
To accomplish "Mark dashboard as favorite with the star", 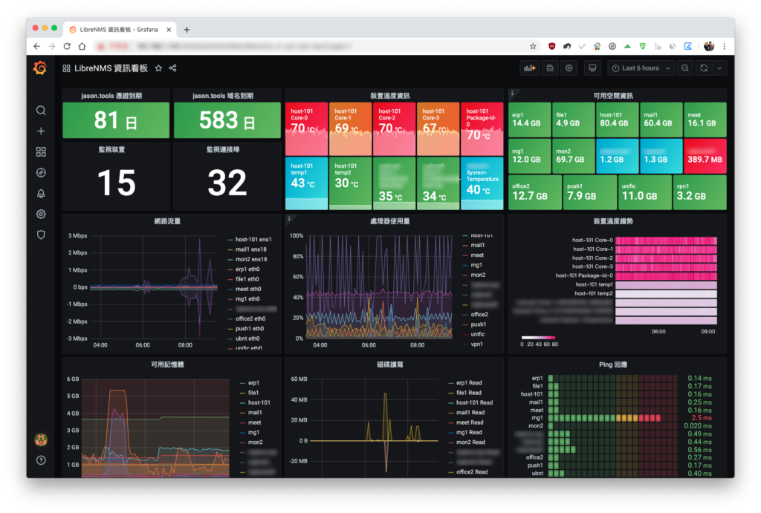I will click(159, 68).
